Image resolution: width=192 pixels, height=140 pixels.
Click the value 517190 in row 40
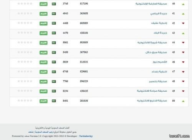point(84,4)
